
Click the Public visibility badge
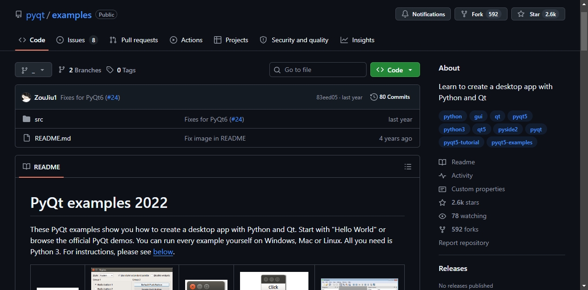point(106,14)
